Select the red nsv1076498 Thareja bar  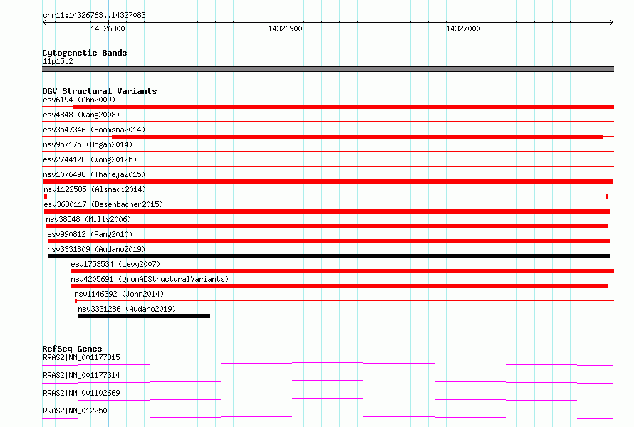click(328, 181)
